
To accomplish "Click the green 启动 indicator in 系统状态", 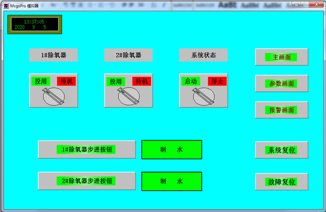I will (x=191, y=81).
